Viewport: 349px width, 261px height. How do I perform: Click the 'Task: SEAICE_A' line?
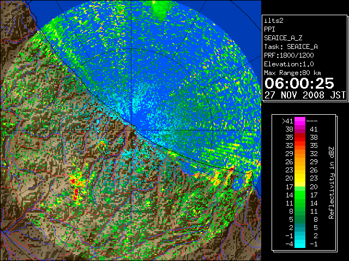291,47
